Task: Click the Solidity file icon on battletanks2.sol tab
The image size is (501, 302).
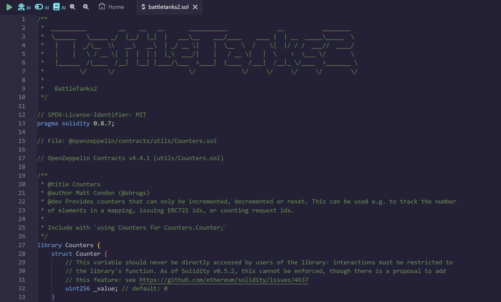Action: click(x=143, y=7)
